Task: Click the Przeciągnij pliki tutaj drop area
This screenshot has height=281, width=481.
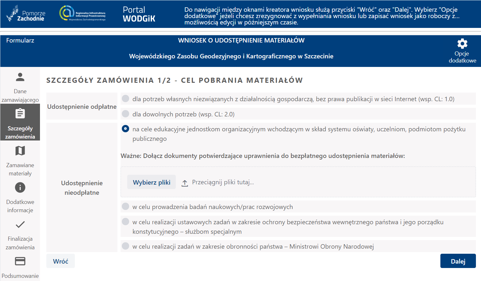Action: pos(223,182)
